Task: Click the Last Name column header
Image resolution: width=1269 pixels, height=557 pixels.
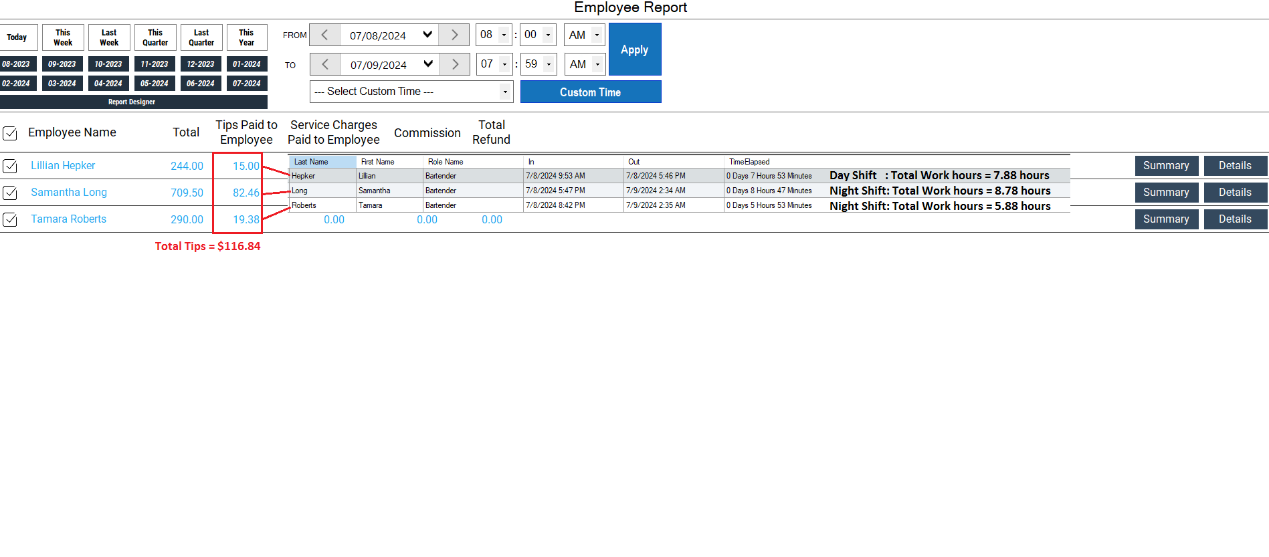Action: click(x=322, y=162)
